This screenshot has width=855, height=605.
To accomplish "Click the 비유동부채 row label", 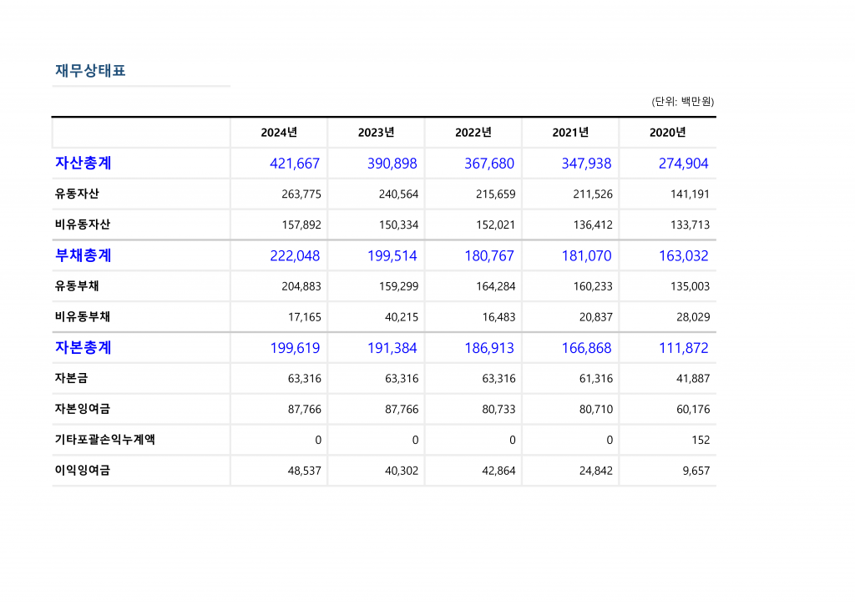I will pyautogui.click(x=82, y=317).
